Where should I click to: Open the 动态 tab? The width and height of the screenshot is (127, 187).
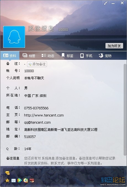click(x=48, y=56)
